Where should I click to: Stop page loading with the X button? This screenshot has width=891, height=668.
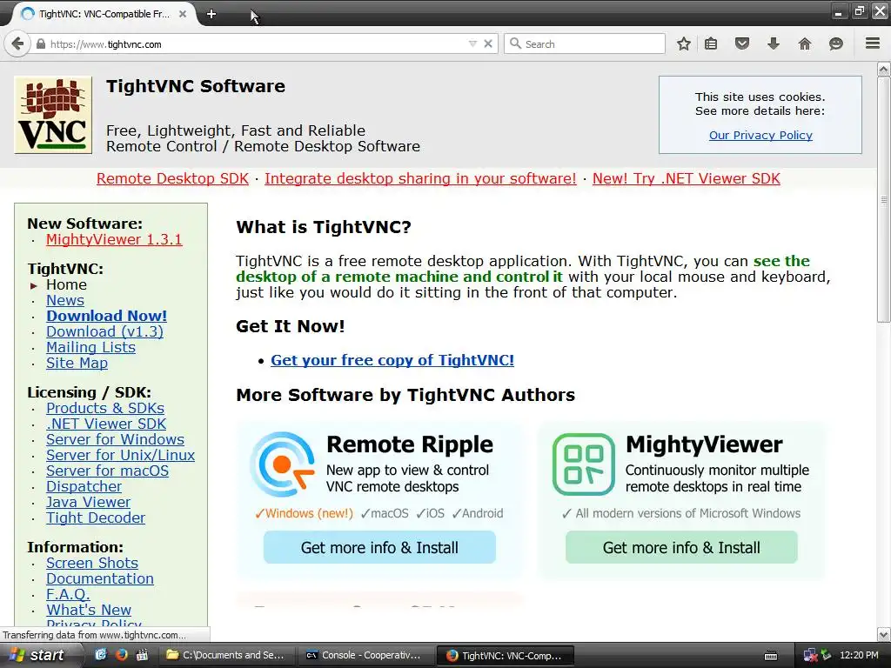(x=488, y=43)
